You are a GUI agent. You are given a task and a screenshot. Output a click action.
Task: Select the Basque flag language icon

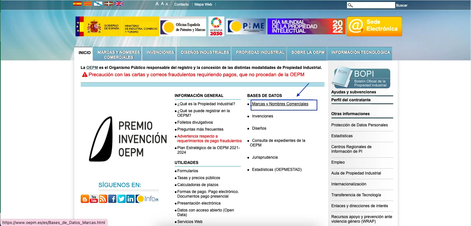(x=108, y=4)
